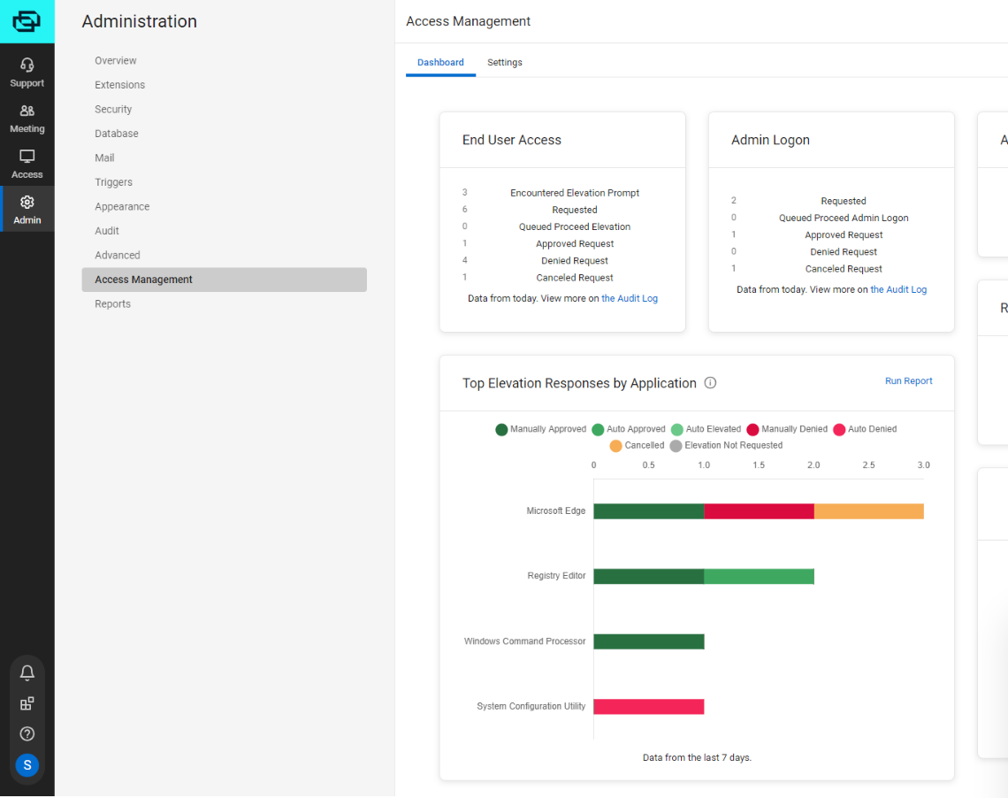Click System Configuration Utility bar
Screen dimensions: 1008x798
tap(649, 707)
